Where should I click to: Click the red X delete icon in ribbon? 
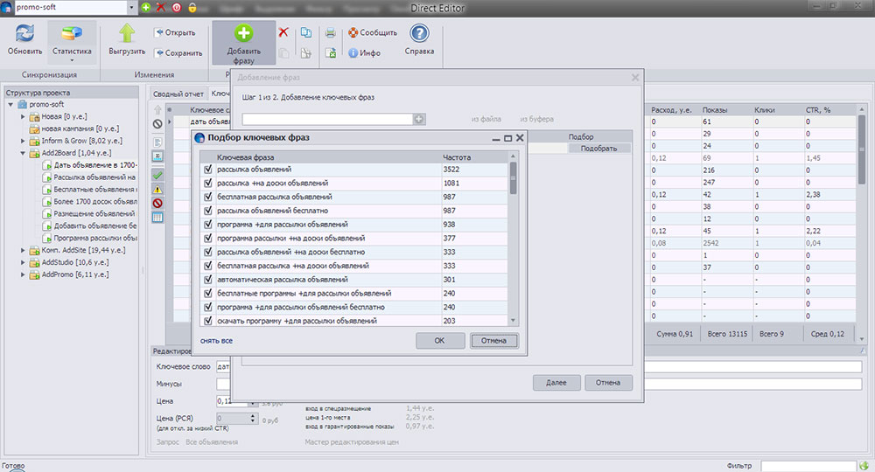point(283,32)
